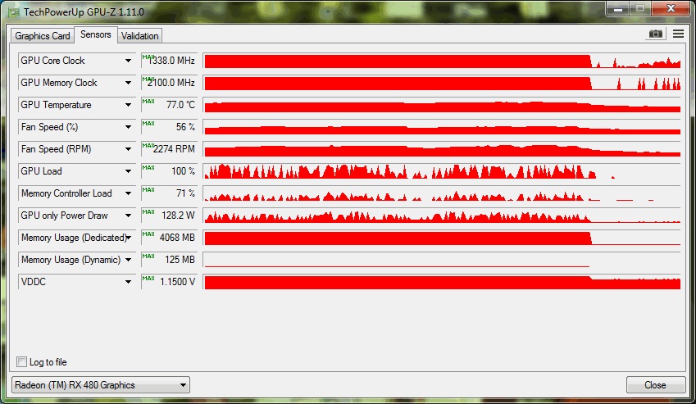Viewport: 696px width, 404px height.
Task: Click the Memory Usage (Dedicated) history graph
Action: click(x=442, y=238)
